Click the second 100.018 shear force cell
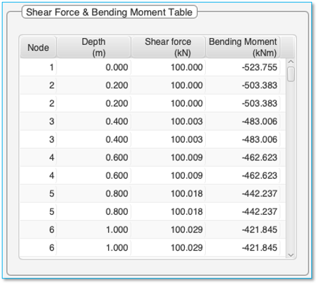 tap(168, 211)
